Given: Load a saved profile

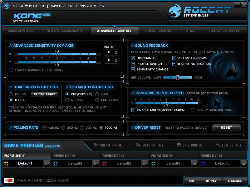Looking at the screenshot, I should point(150,145).
